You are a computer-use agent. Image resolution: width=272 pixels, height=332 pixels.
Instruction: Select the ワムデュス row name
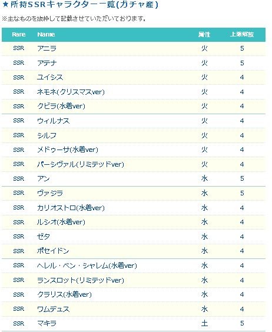coord(53,309)
